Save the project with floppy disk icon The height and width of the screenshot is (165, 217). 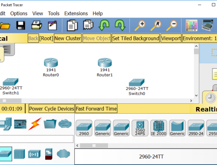[21, 26]
